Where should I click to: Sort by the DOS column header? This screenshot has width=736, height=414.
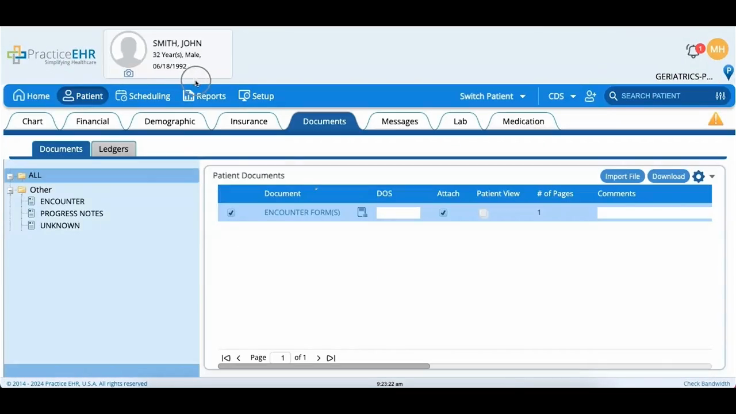point(384,194)
